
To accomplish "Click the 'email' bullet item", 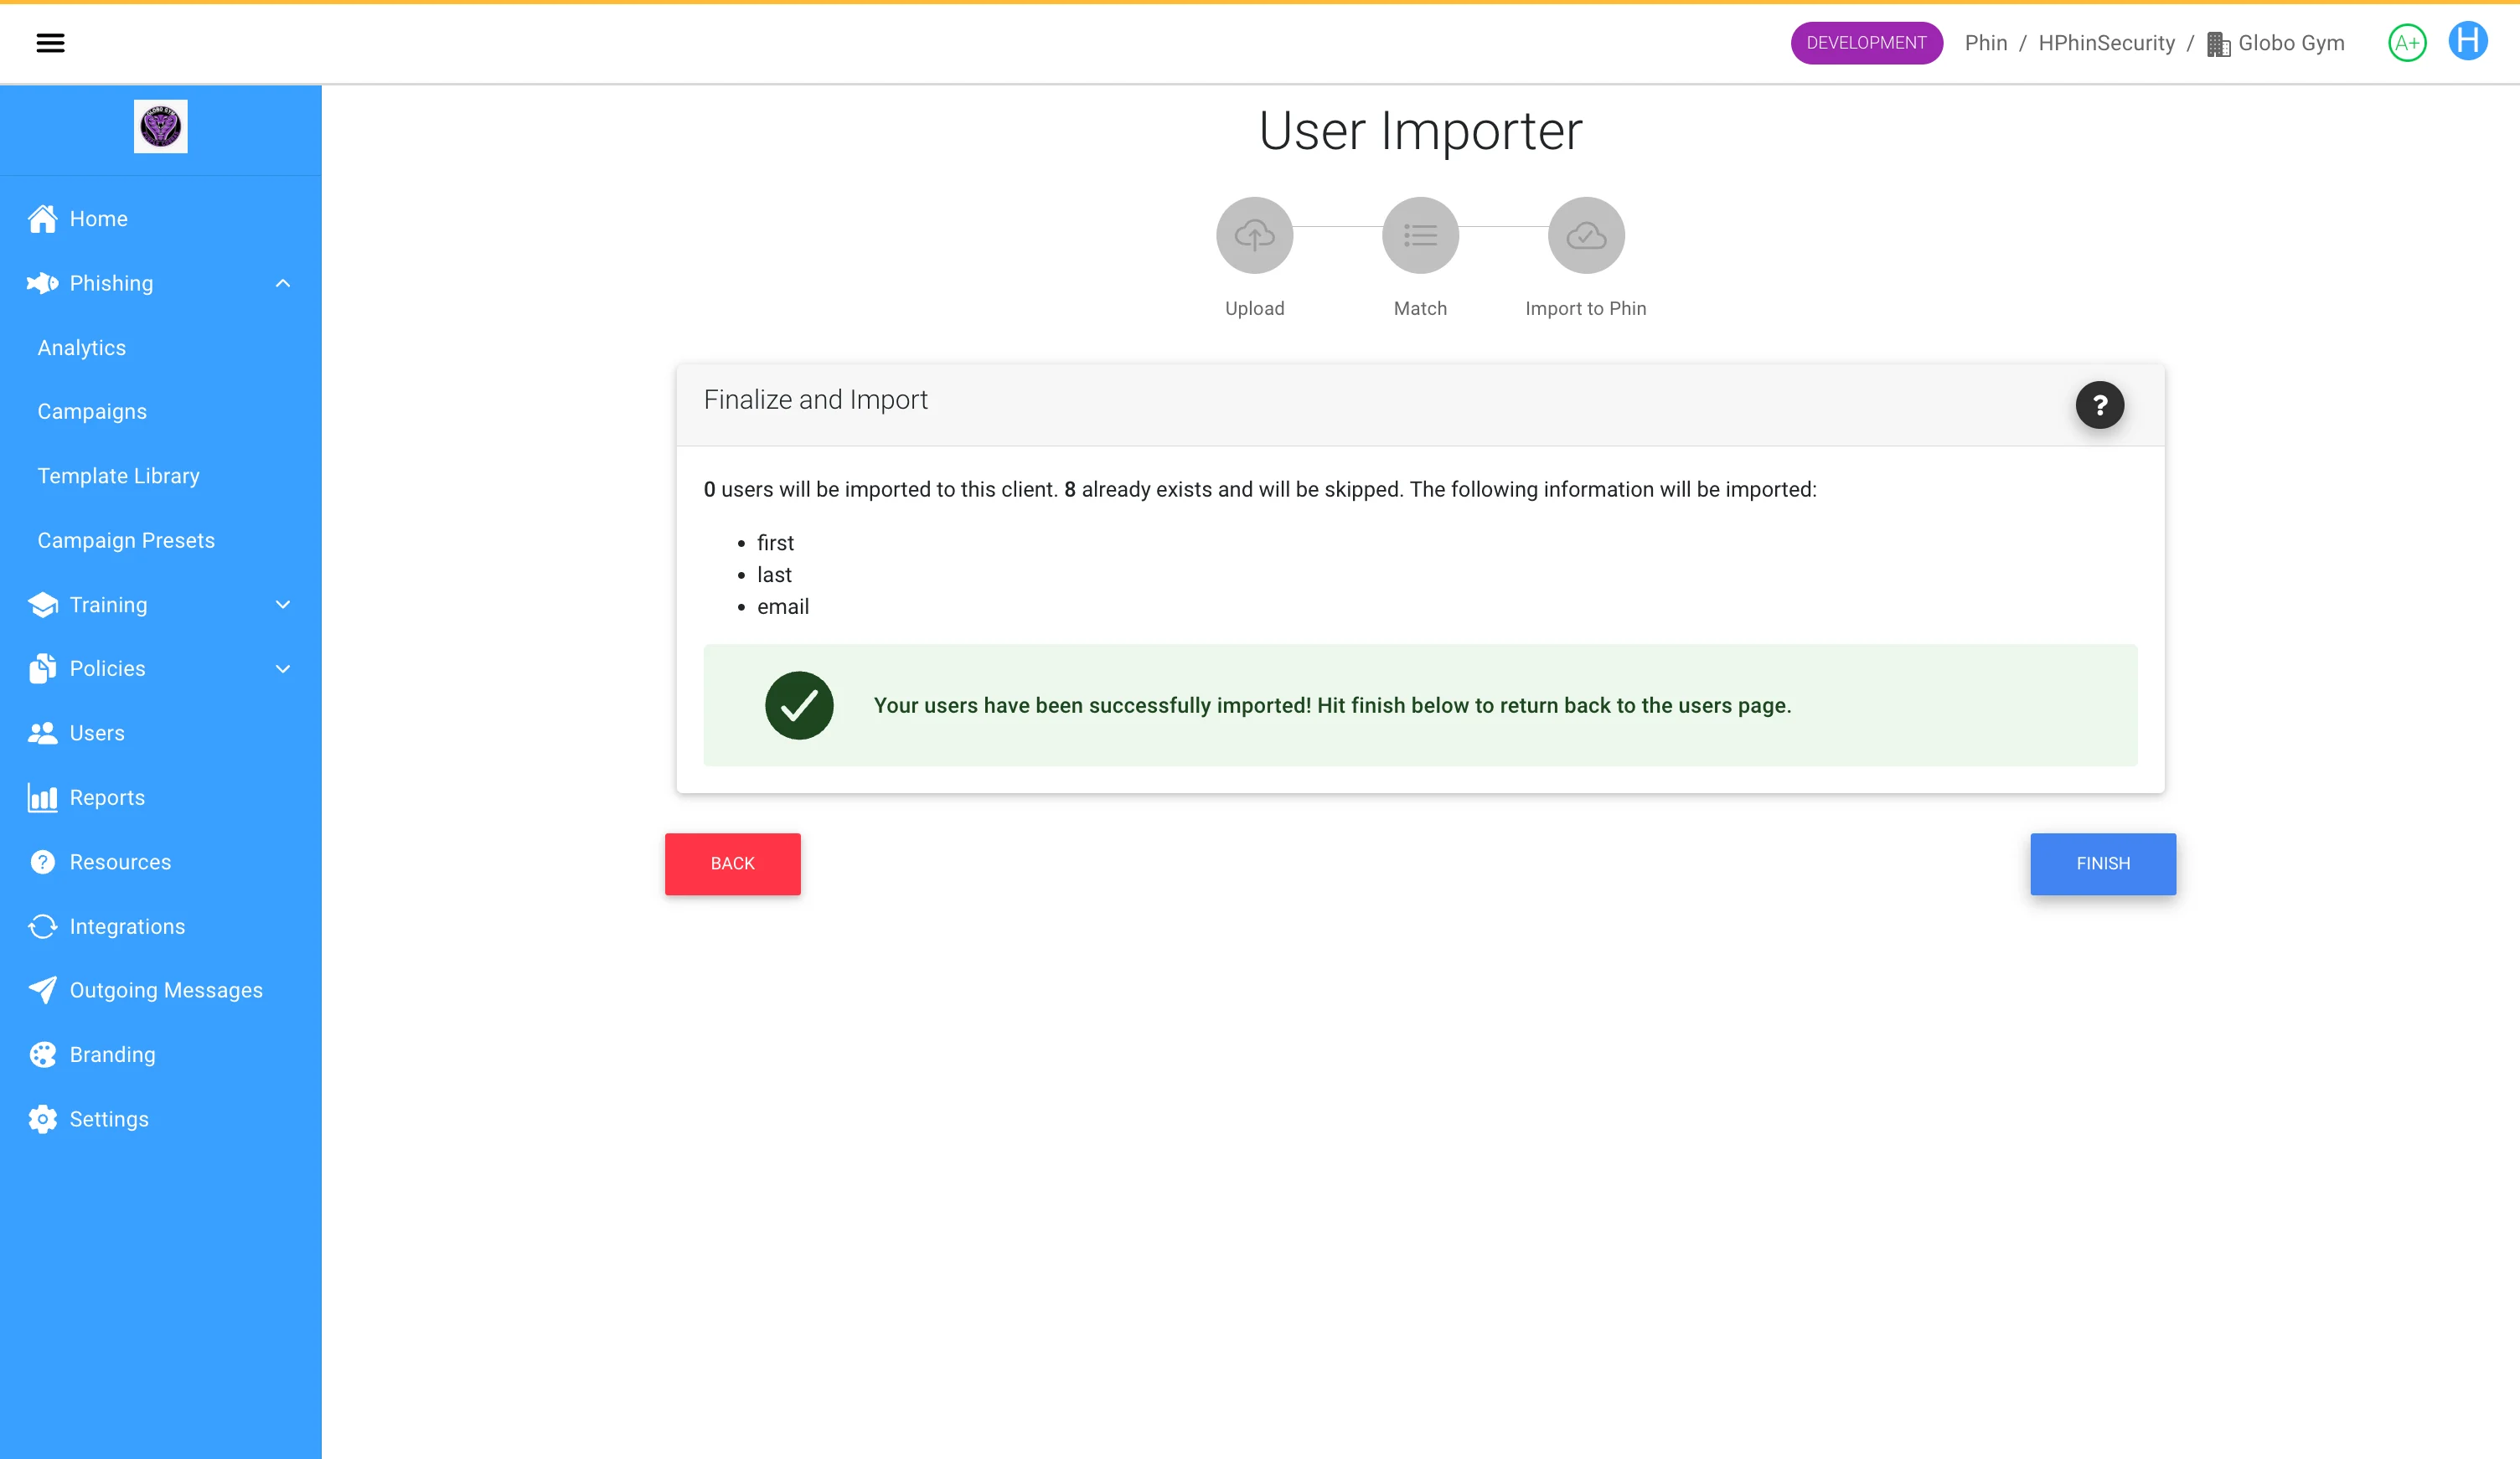I will coord(783,607).
